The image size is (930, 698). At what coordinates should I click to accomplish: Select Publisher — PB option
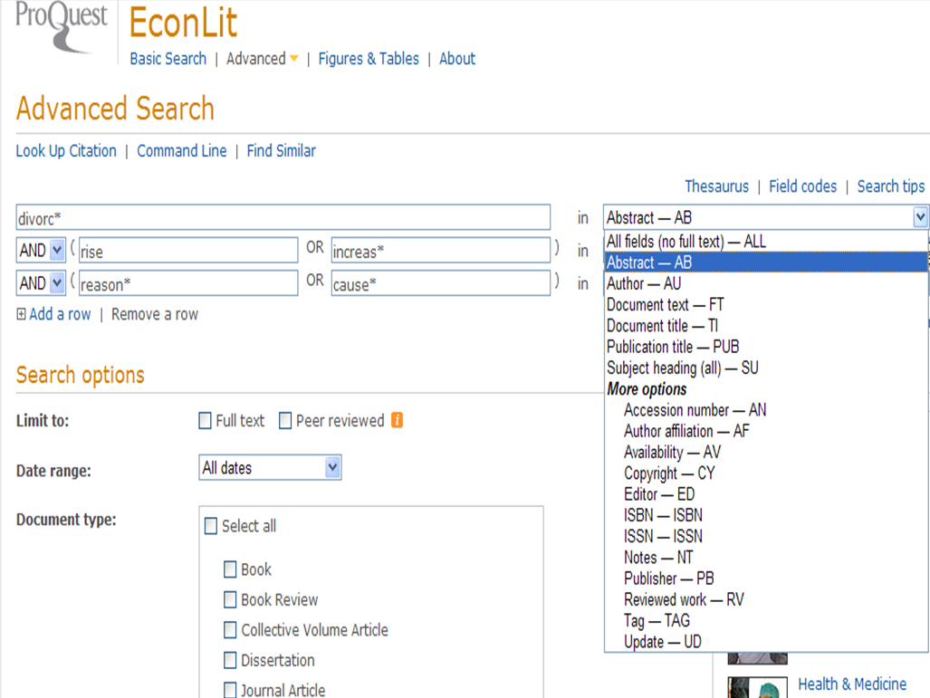pyautogui.click(x=765, y=578)
